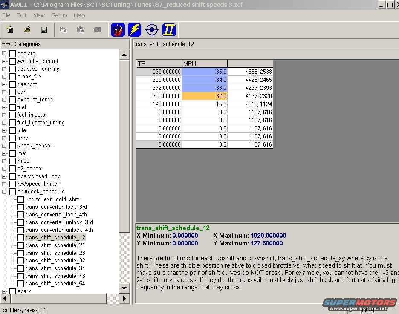This screenshot has height=314, width=399.
Task: Select trans_shift_schedule_54 tree item
Action: pos(55,284)
